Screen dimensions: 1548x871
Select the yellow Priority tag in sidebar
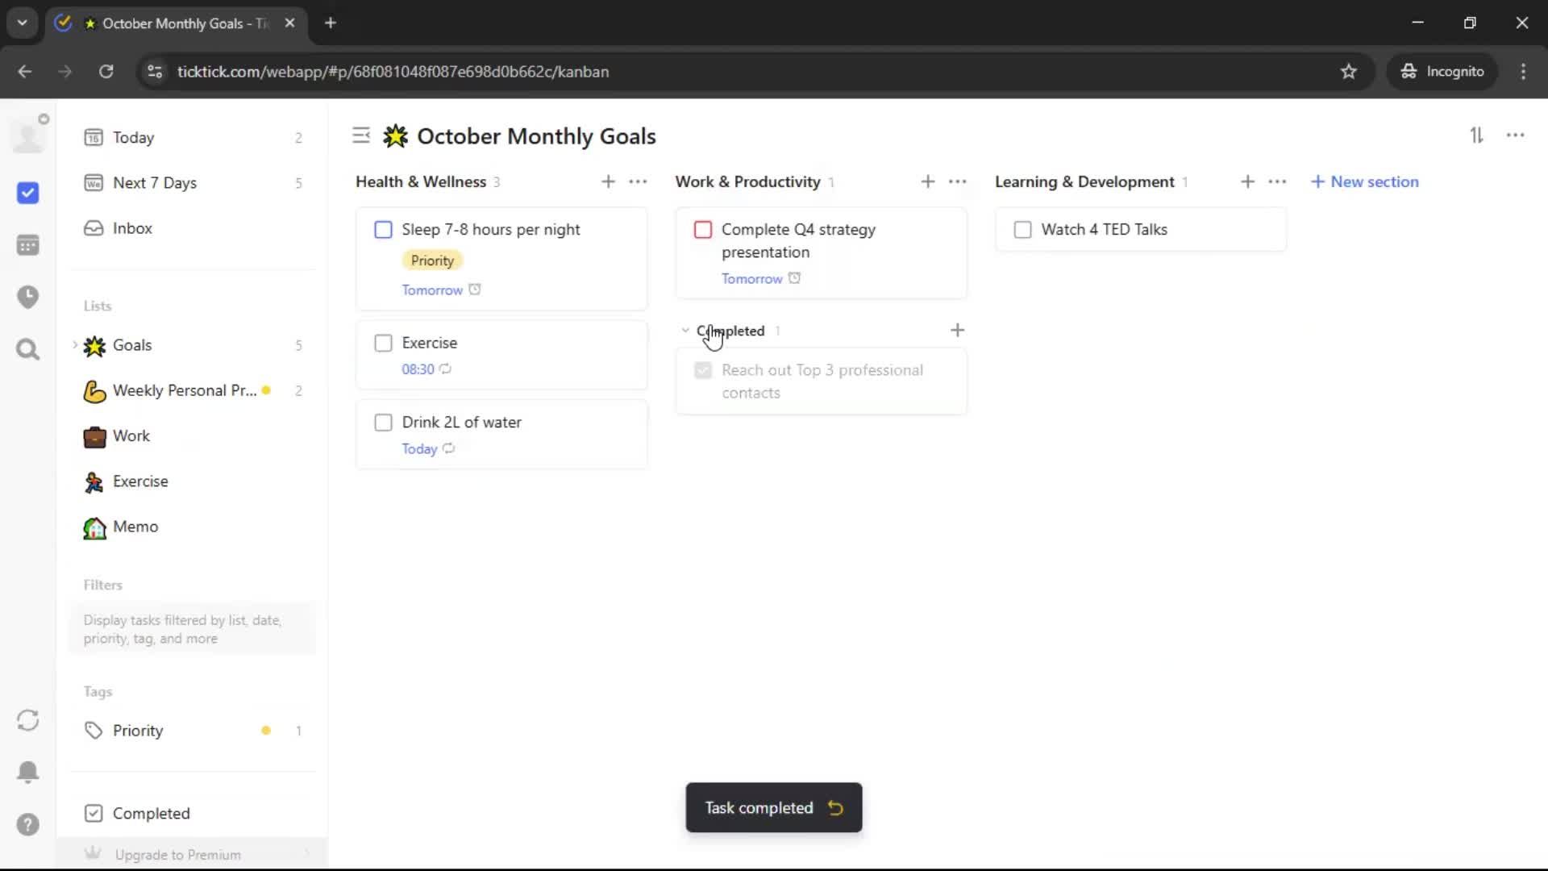point(138,731)
